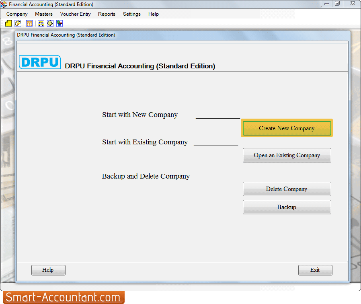Click the balance scales toolbar icon

41,23
